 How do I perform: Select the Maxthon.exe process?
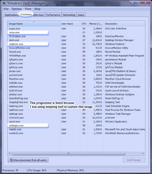coord(76,79)
